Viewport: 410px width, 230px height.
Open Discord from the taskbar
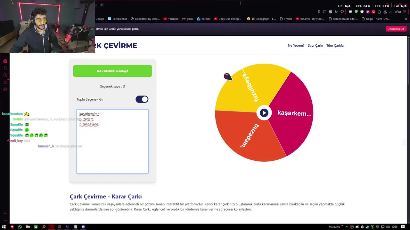coord(83,227)
